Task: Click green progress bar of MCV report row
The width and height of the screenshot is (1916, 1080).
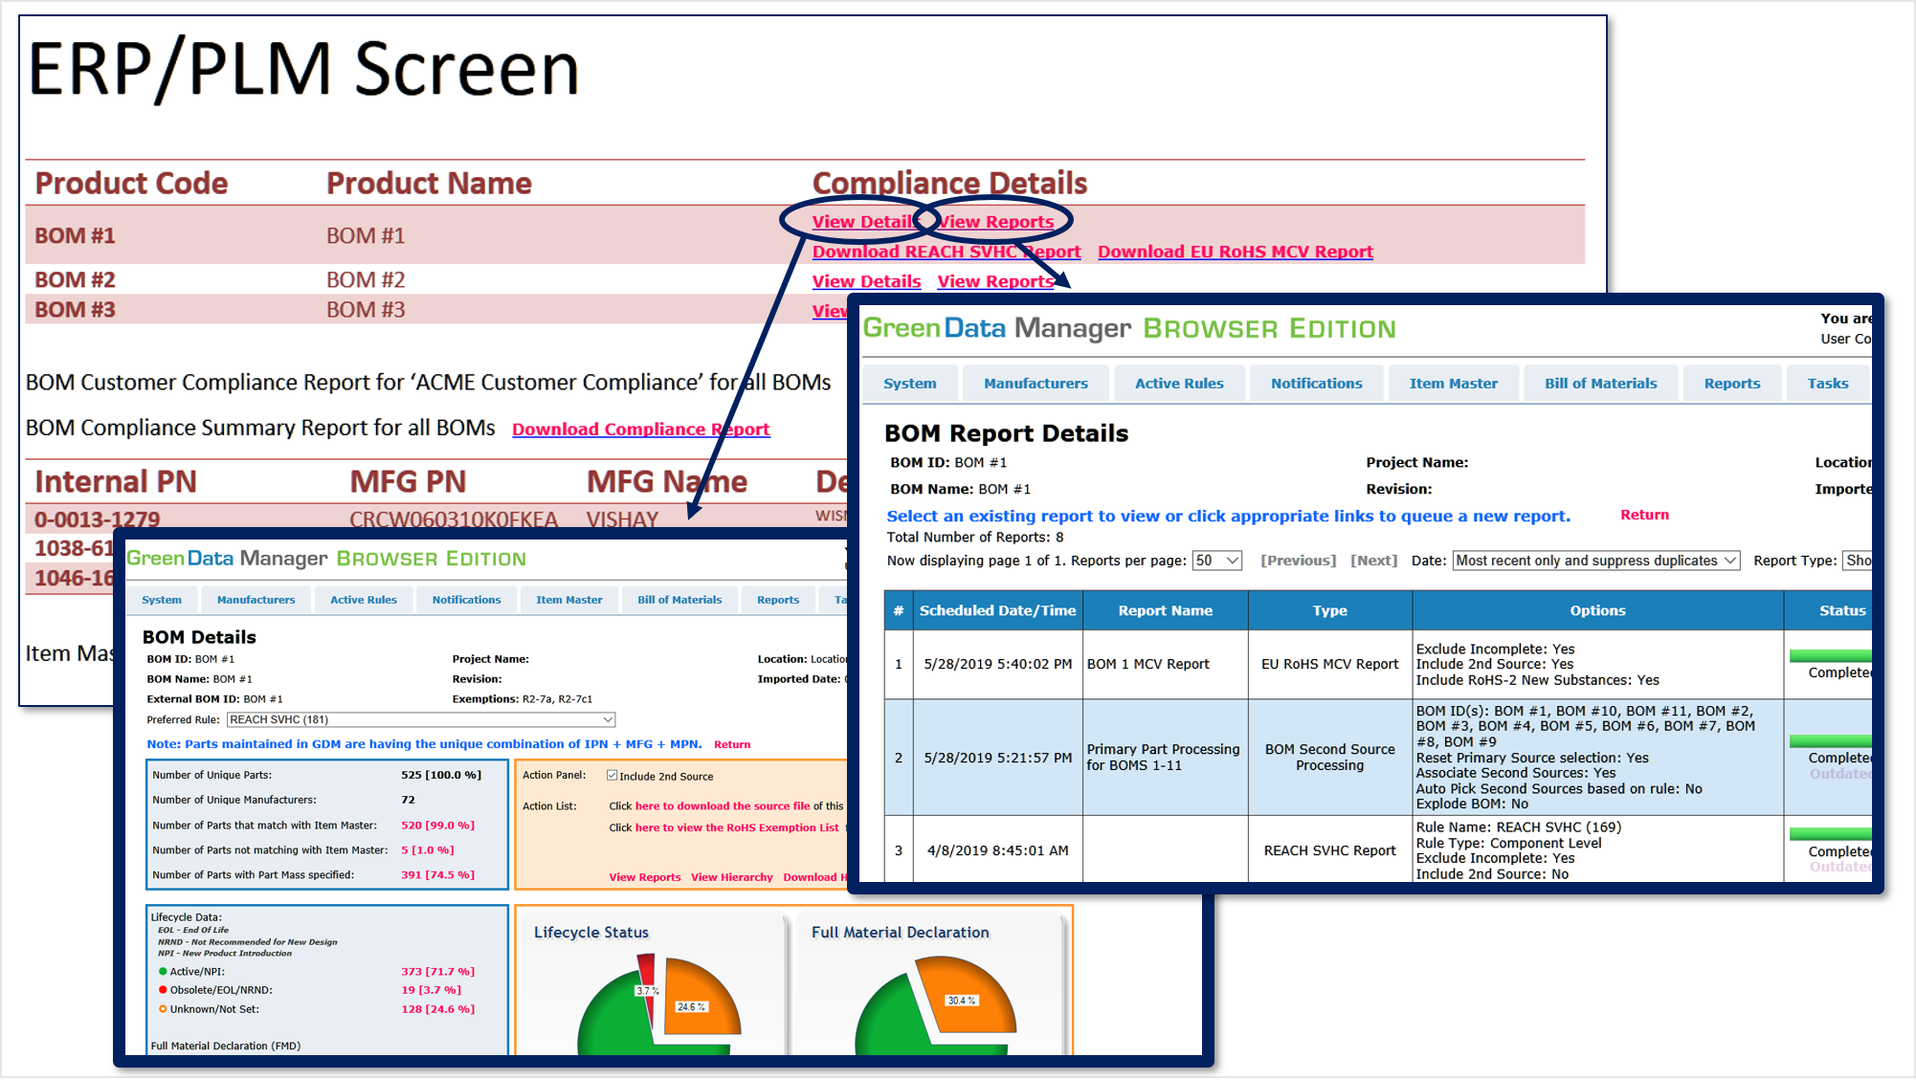Action: pos(1830,655)
